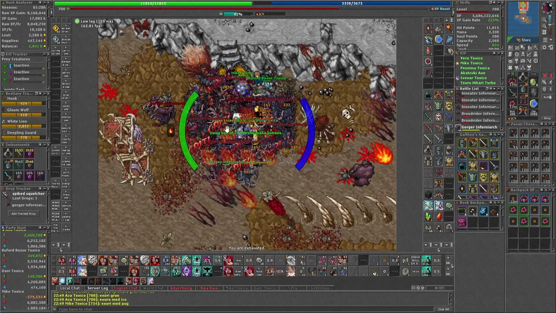
Task: Click the bullseye target icon in sidebar grid
Action: [x=516, y=54]
